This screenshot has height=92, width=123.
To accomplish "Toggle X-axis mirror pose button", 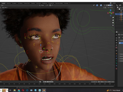I will tap(106, 8).
